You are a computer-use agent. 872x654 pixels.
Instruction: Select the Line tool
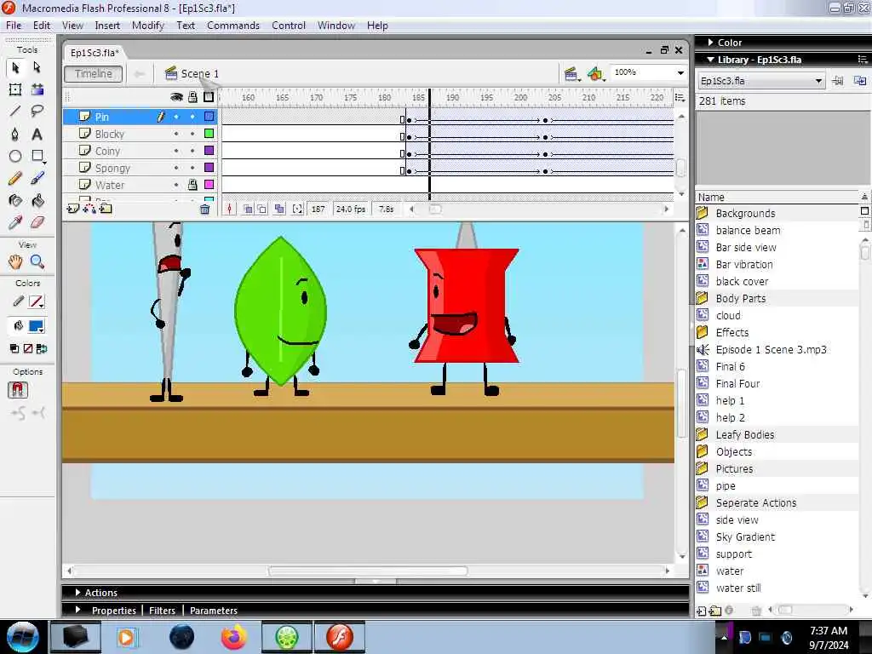pyautogui.click(x=15, y=112)
